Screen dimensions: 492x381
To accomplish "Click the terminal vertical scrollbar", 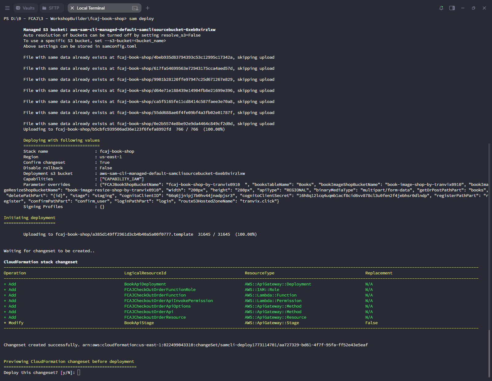I will click(489, 353).
